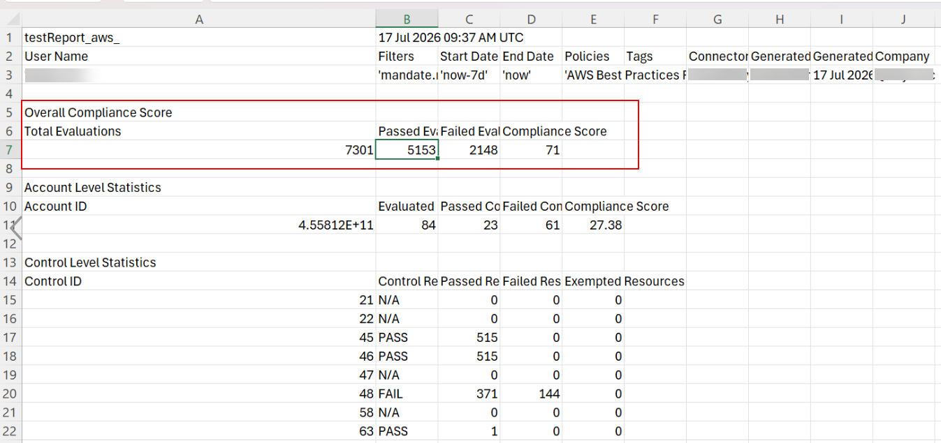Select the 'Company' cell
941x443 pixels.
[x=903, y=57]
